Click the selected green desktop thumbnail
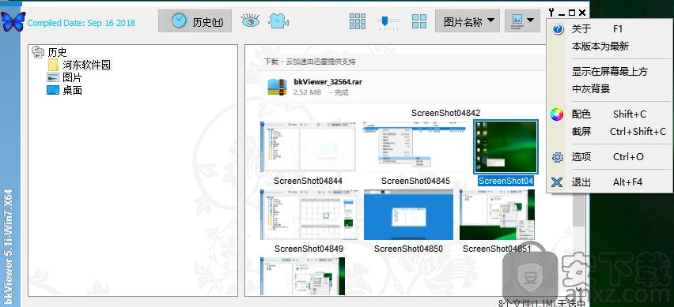This screenshot has width=674, height=307. coord(506,147)
